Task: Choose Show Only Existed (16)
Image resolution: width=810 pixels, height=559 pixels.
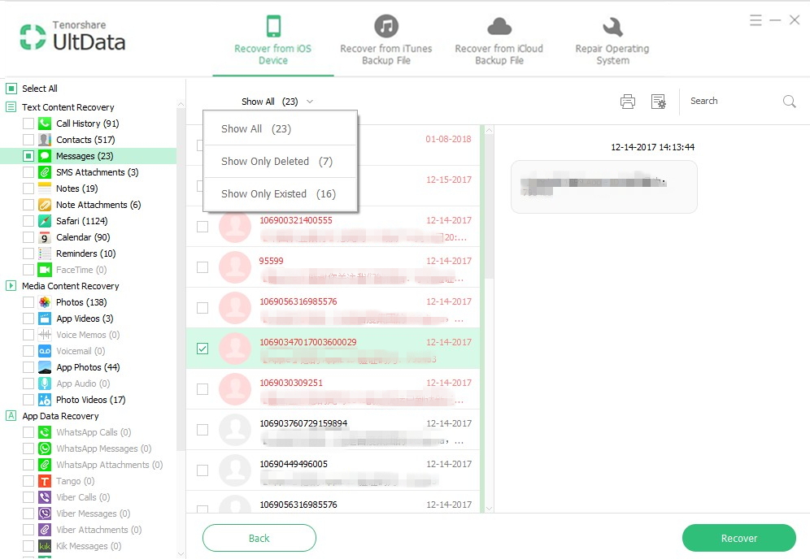Action: [x=281, y=194]
